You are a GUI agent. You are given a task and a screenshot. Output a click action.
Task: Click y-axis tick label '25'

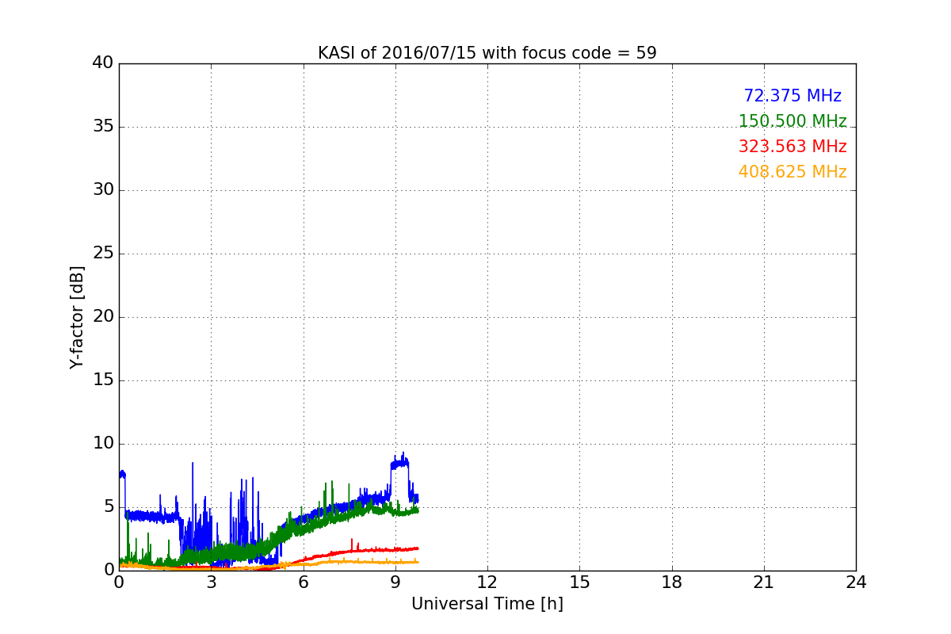103,254
